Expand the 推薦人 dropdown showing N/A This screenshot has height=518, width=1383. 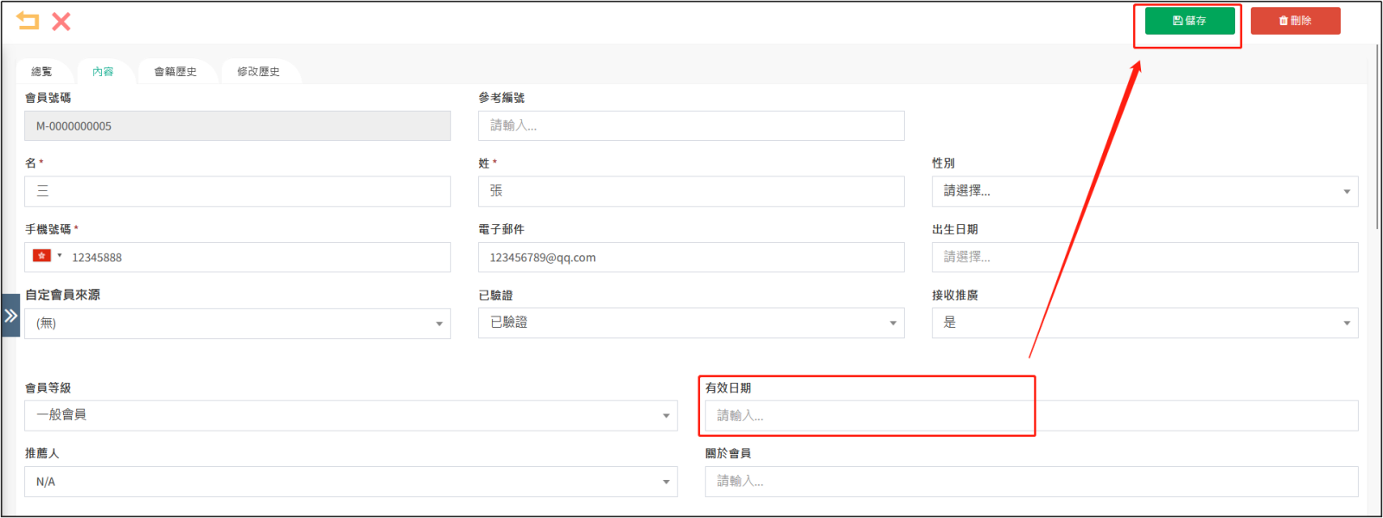tap(351, 482)
